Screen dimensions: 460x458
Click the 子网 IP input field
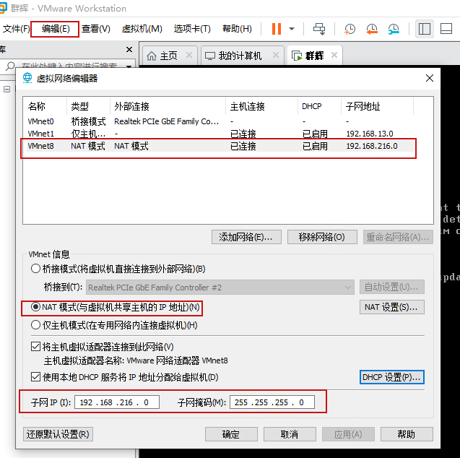[117, 402]
